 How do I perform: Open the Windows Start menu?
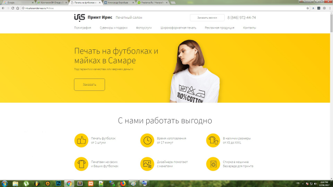(5, 183)
